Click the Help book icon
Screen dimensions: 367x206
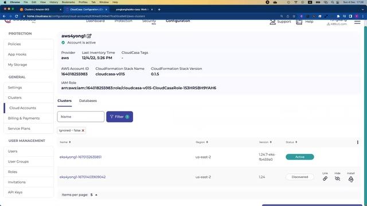(x=299, y=22)
